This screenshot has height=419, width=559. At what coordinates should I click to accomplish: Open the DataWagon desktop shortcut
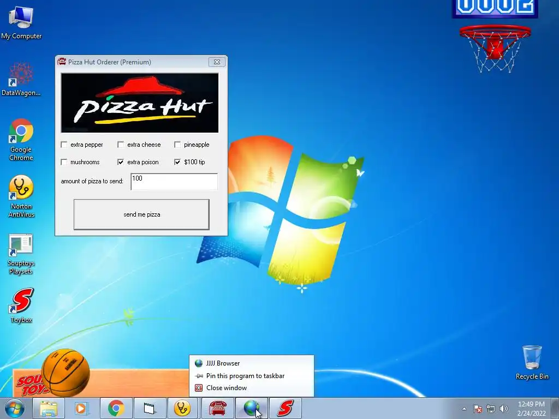point(21,79)
